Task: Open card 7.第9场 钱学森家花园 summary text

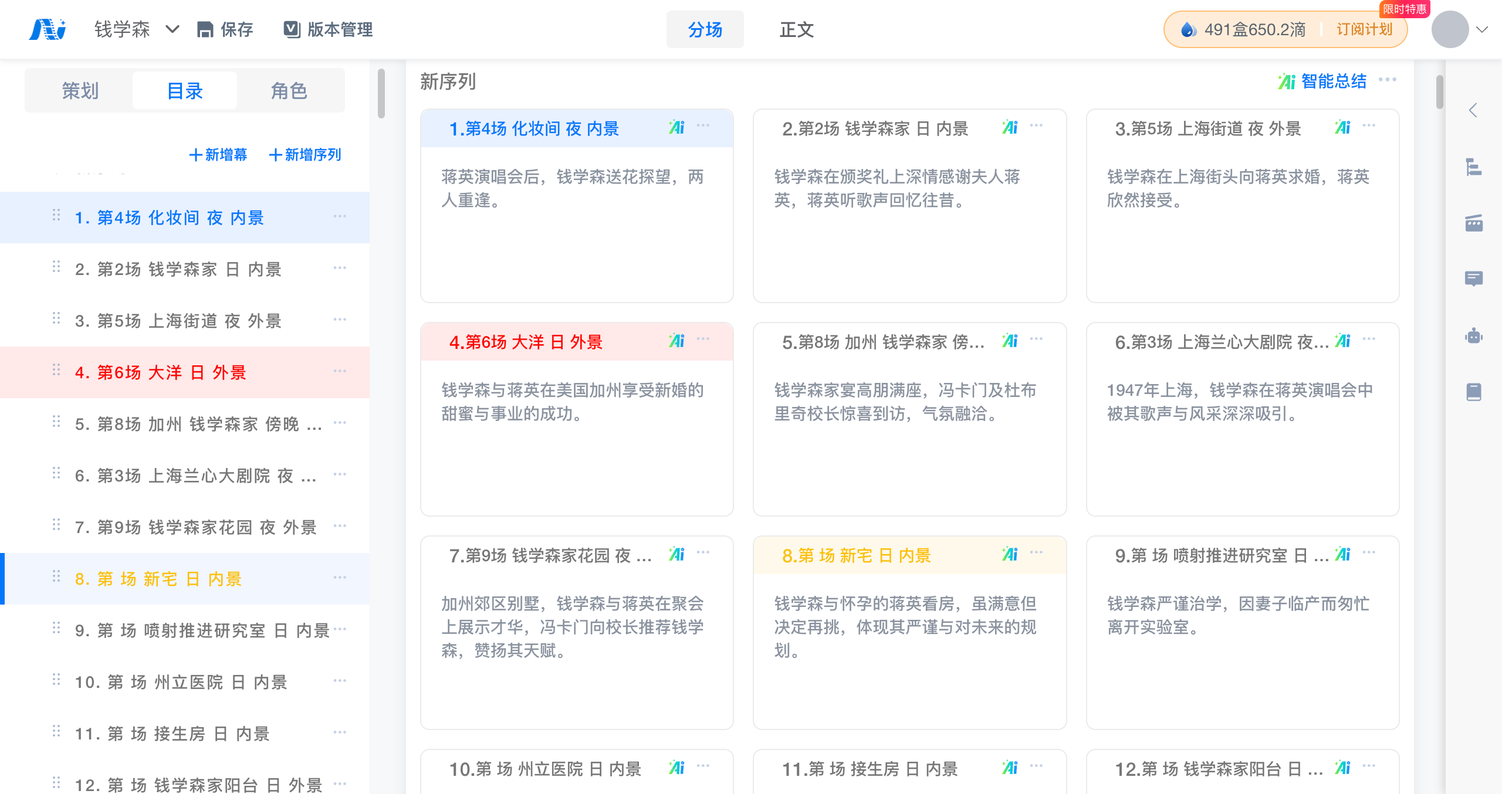Action: [x=573, y=627]
